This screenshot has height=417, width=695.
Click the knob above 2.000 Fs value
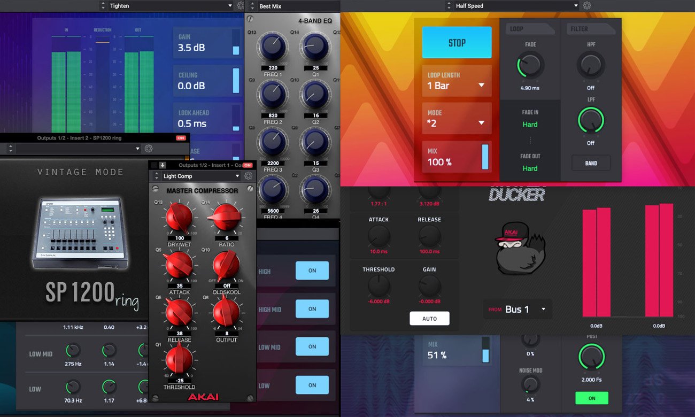click(x=591, y=357)
